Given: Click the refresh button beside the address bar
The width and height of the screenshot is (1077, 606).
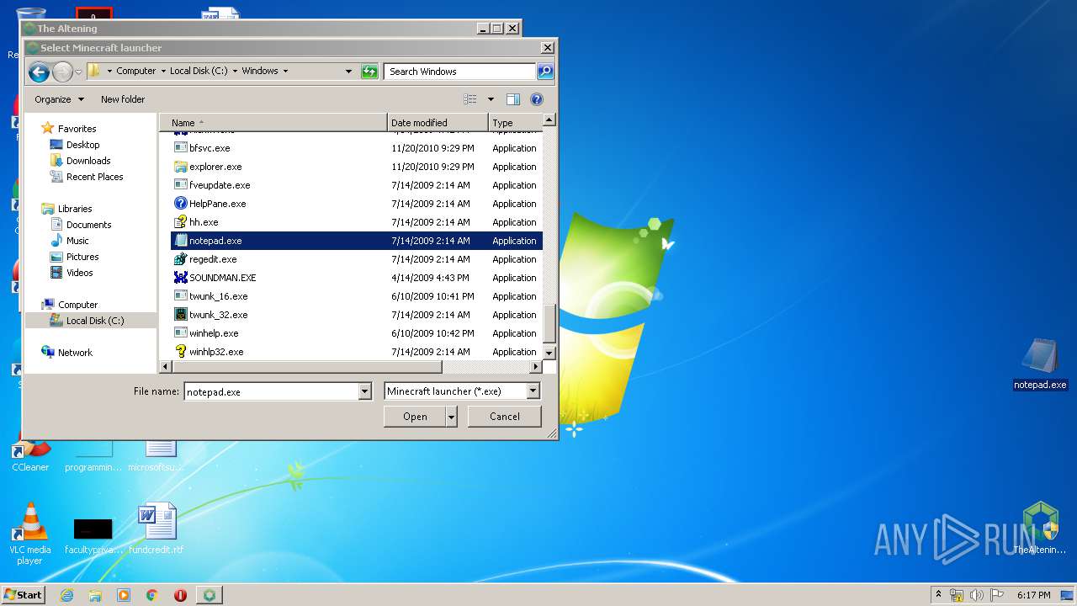Looking at the screenshot, I should (369, 72).
